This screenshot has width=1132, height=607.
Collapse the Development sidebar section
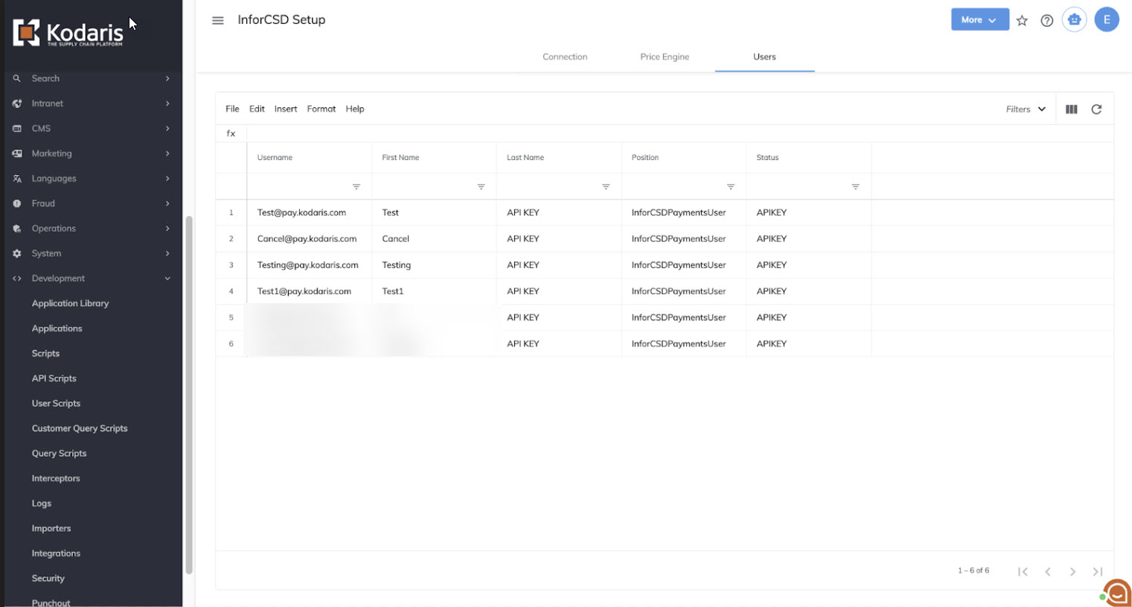(167, 279)
